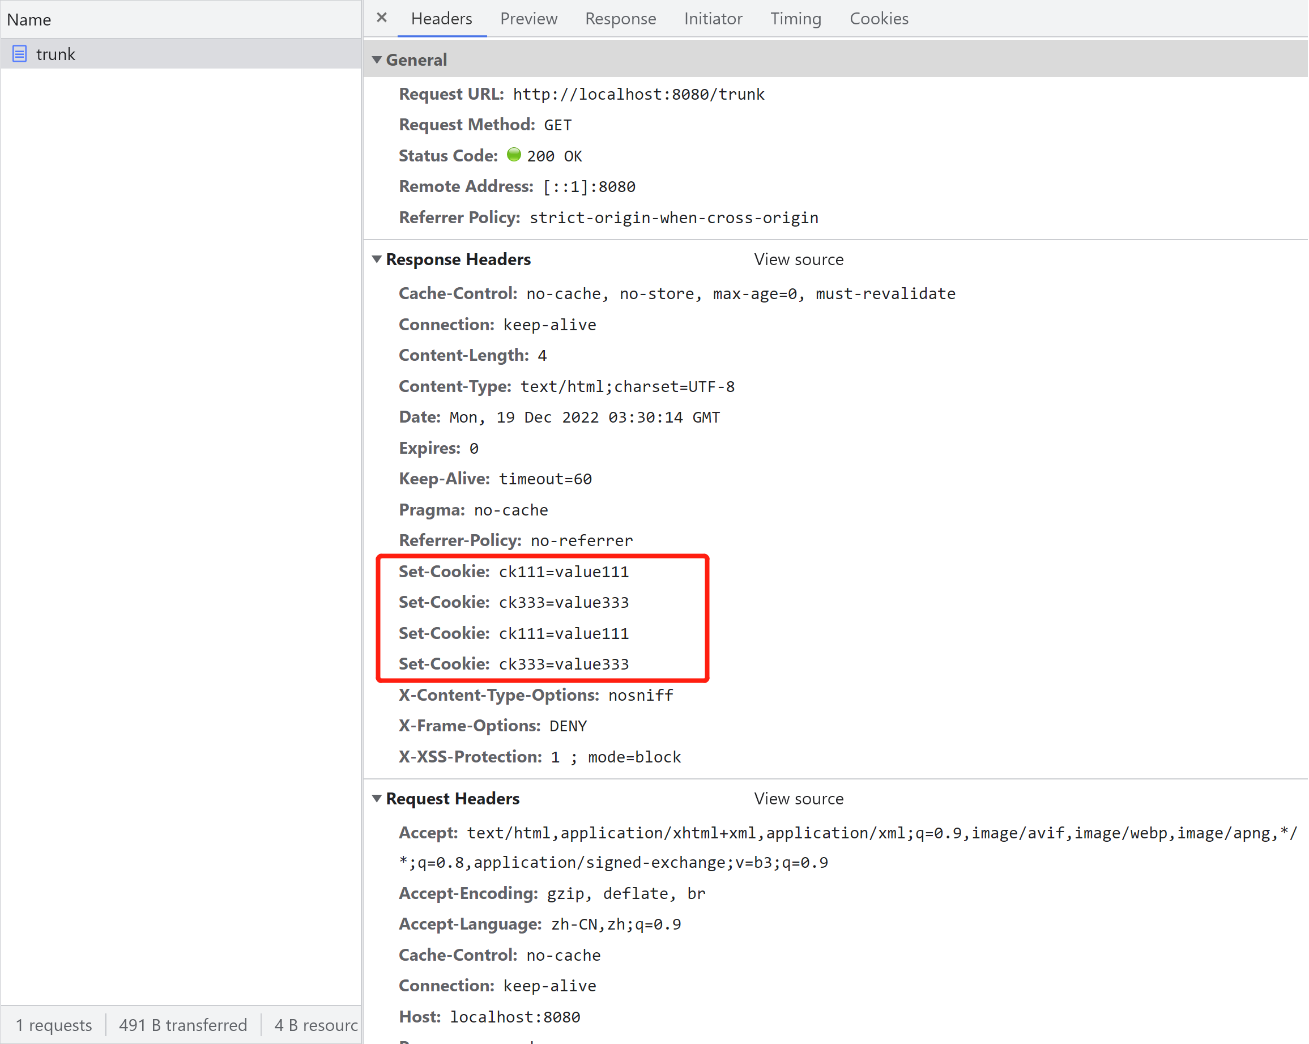1309x1044 pixels.
Task: Click View source for Request Headers
Action: (799, 799)
